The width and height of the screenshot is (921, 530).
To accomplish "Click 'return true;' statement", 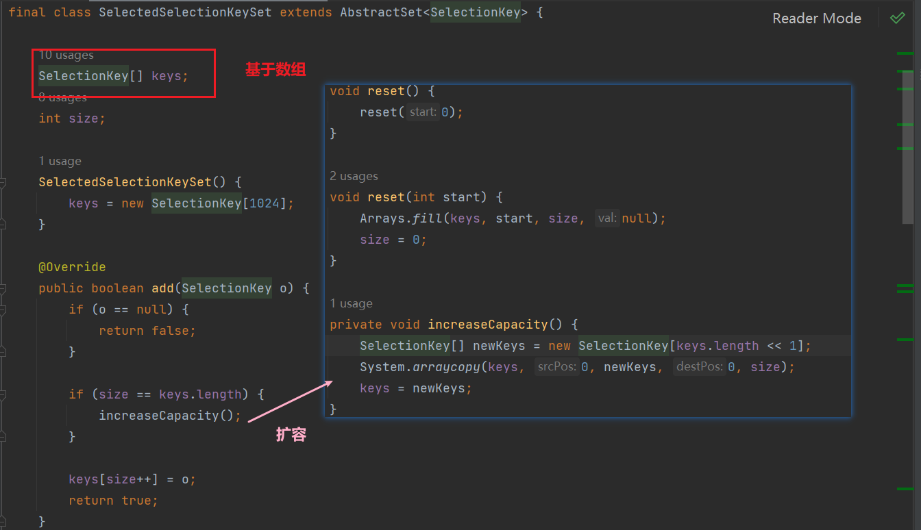I will pyautogui.click(x=113, y=501).
